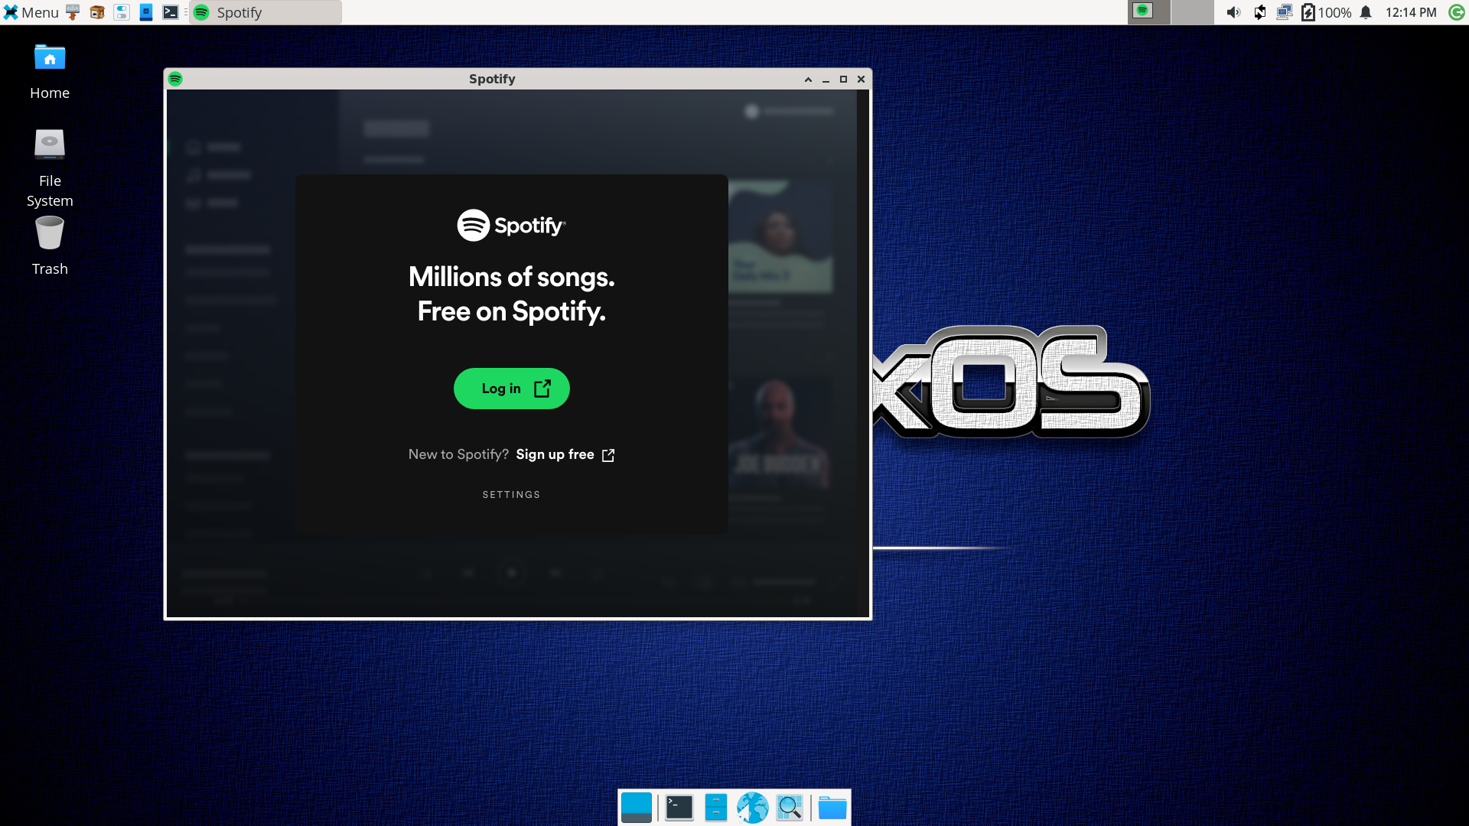Image resolution: width=1469 pixels, height=826 pixels.
Task: Open SETTINGS on the Spotify login dialog
Action: (511, 495)
